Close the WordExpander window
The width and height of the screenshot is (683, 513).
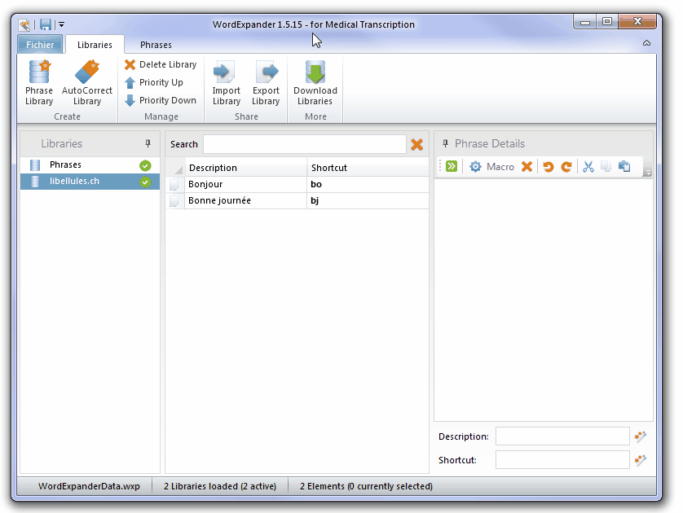(637, 21)
